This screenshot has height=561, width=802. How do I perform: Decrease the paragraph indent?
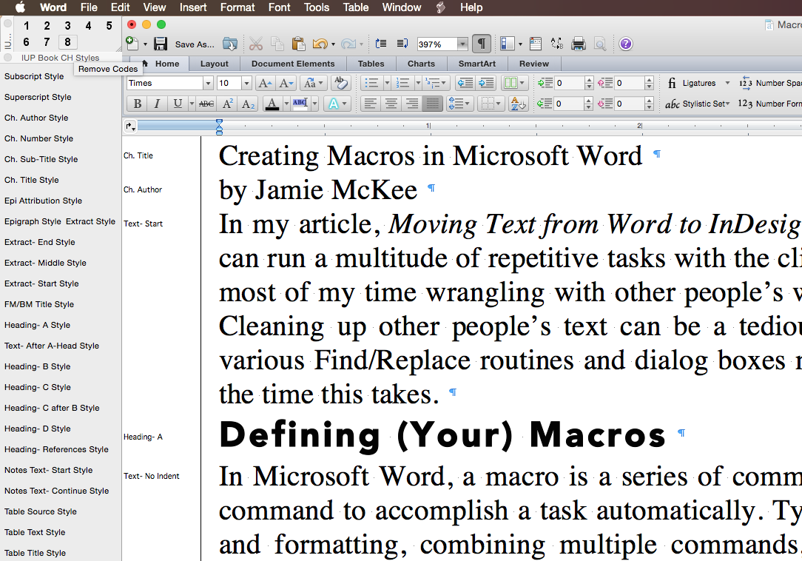pos(465,83)
